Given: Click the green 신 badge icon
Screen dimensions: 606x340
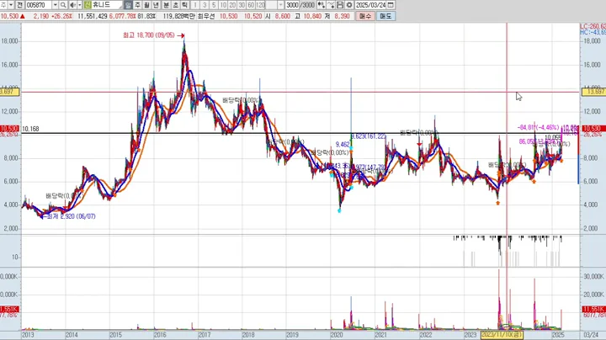Looking at the screenshot, I should tap(88, 5).
